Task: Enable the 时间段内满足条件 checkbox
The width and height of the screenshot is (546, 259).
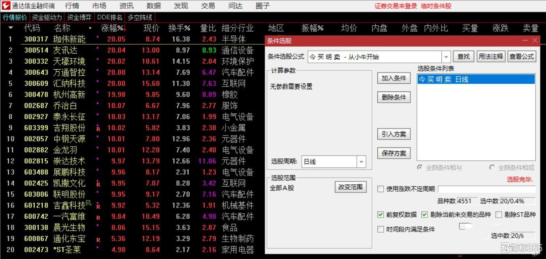Action: click(x=381, y=229)
